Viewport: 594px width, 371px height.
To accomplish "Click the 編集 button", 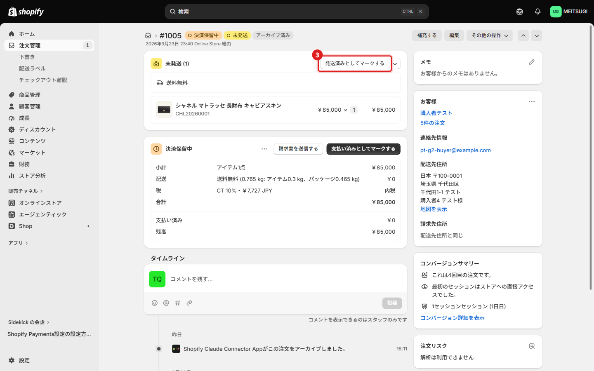I will click(x=454, y=35).
